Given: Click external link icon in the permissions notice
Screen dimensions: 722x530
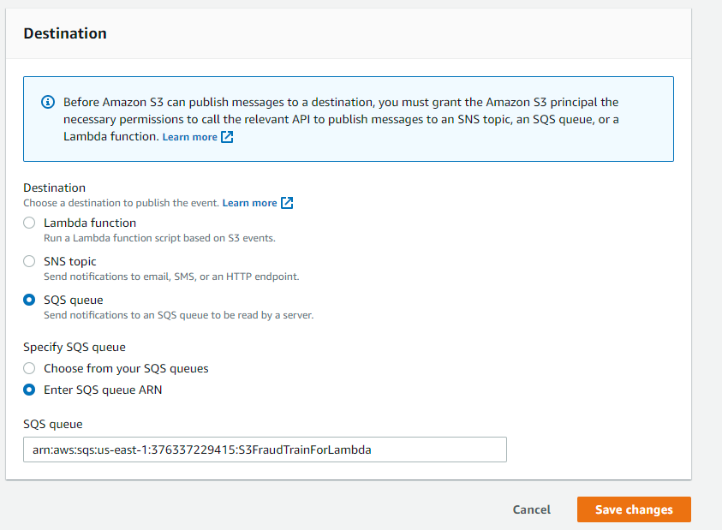Looking at the screenshot, I should (227, 137).
